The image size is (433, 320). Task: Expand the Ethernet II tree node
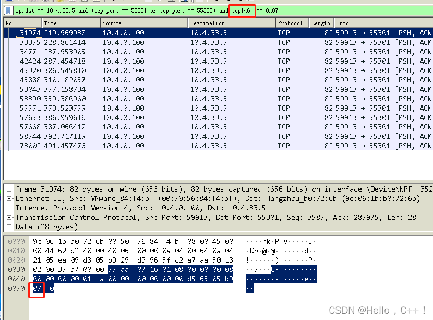(9, 198)
